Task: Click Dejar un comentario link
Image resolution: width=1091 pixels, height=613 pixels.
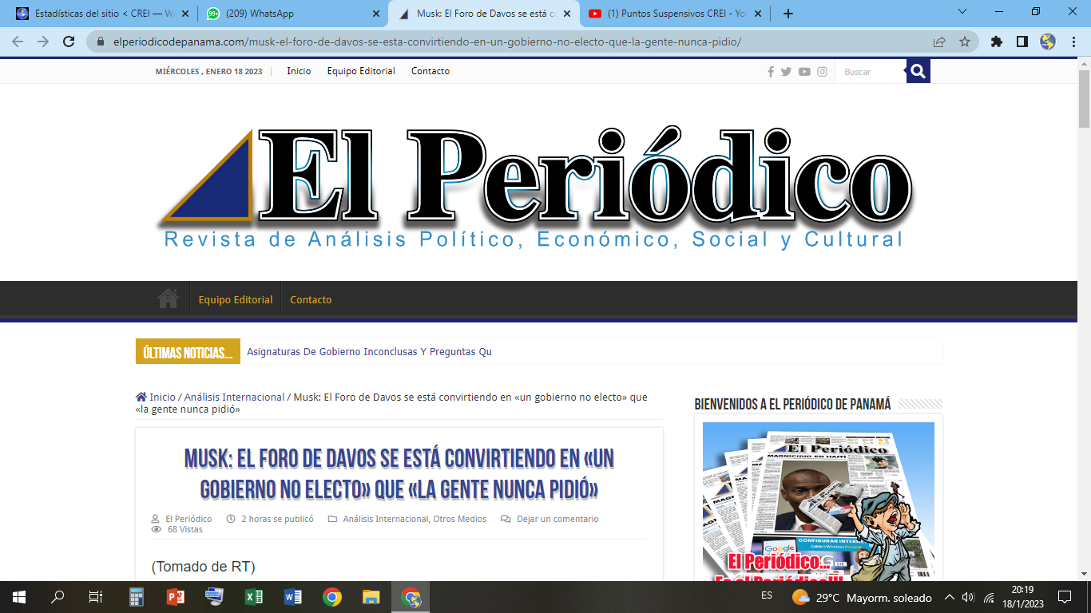Action: 557,519
